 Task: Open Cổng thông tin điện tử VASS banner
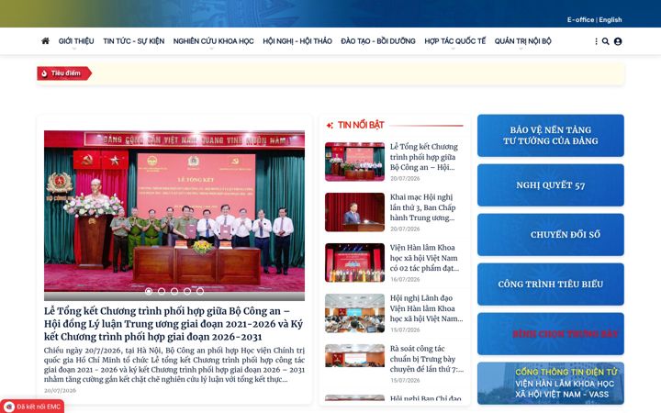[551, 383]
